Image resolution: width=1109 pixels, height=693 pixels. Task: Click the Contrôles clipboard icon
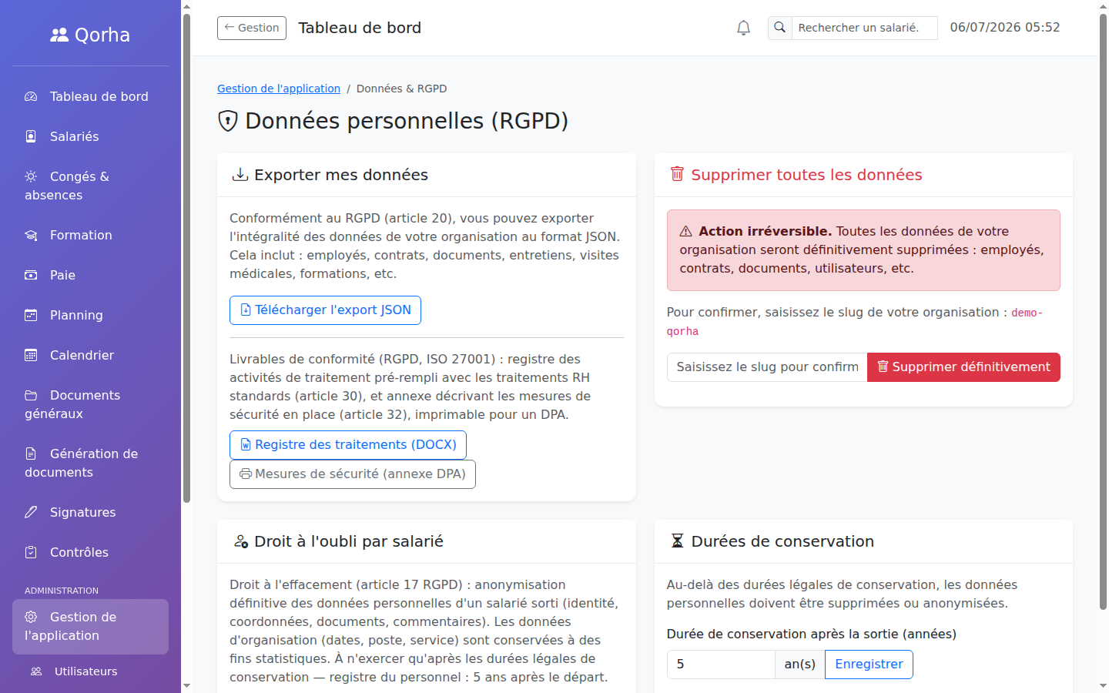pyautogui.click(x=31, y=552)
